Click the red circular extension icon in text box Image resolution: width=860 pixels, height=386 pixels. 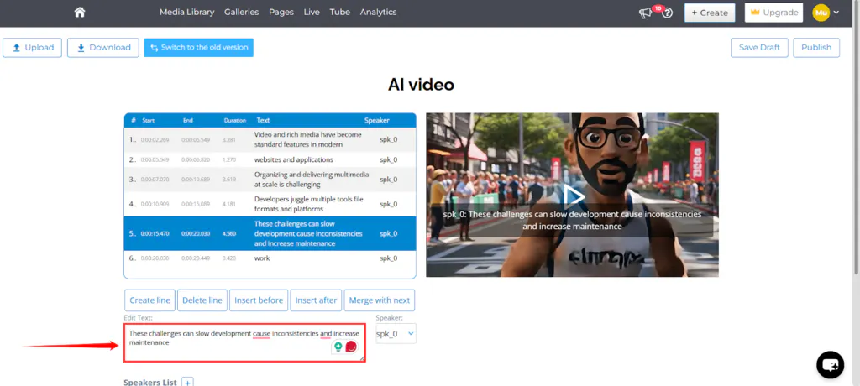tap(351, 347)
